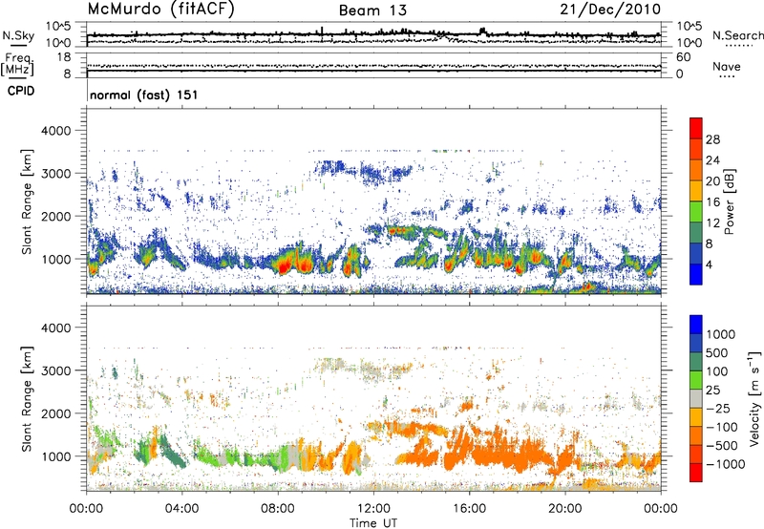Screen dimensions: 764x529
Task: Click the date '21/Dec/2010'
Action: [610, 9]
